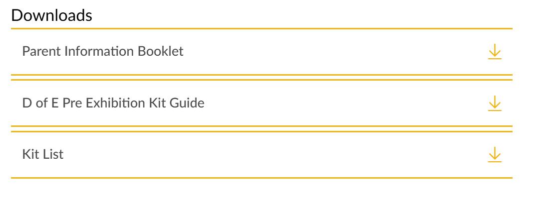
Task: Click the first download icon under Downloads
Action: [x=494, y=51]
